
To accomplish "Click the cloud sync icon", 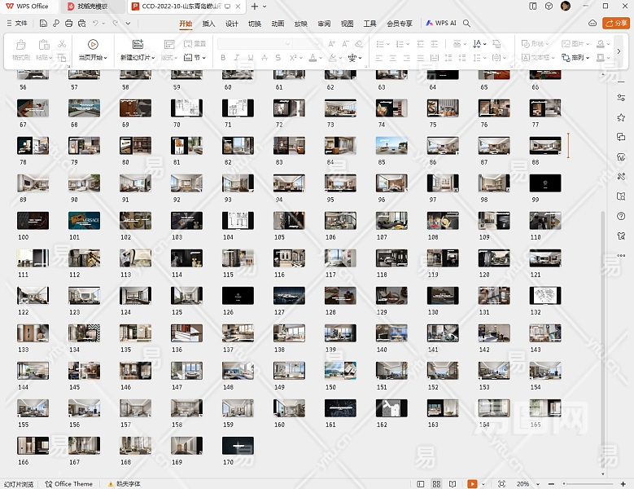I will coord(592,24).
